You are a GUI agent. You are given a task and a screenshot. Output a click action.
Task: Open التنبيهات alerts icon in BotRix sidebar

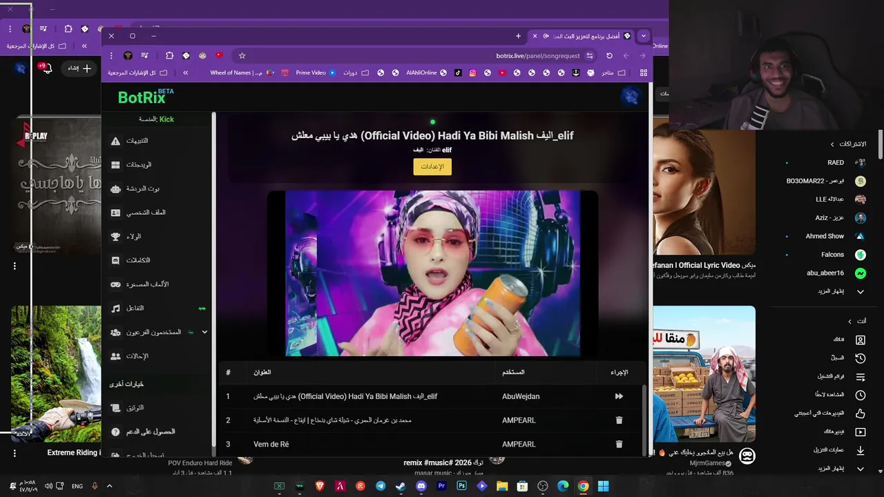(115, 141)
